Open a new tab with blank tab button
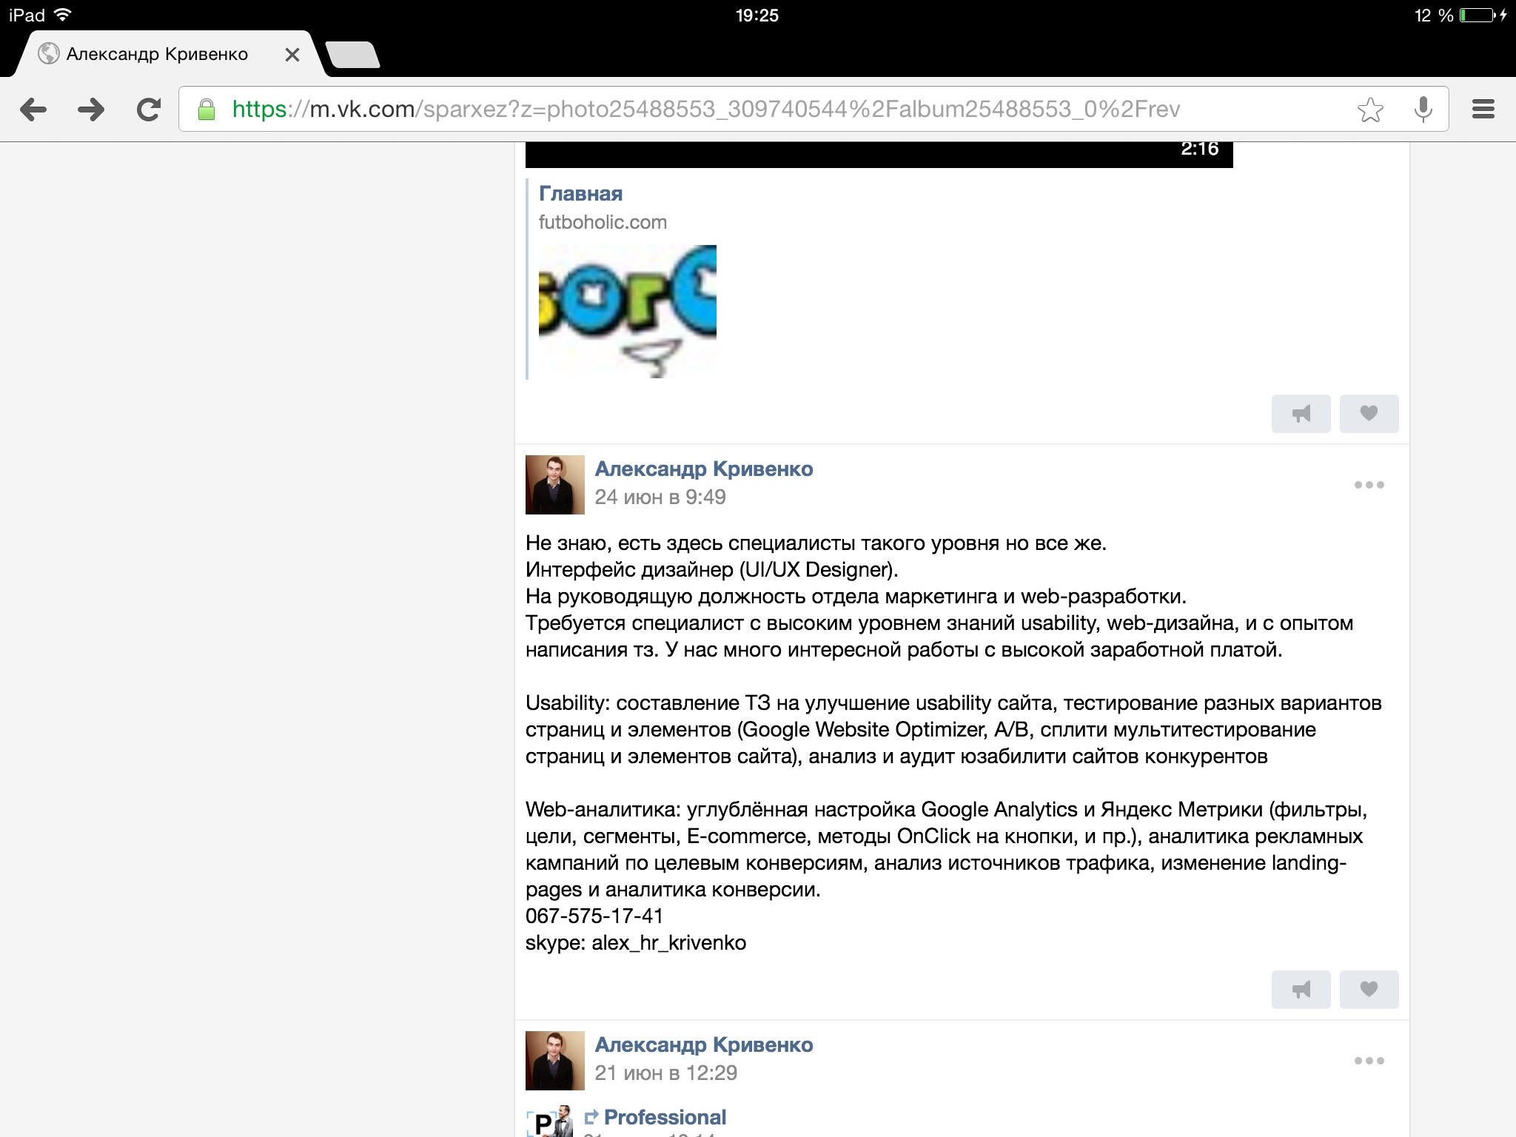1516x1137 pixels. pyautogui.click(x=352, y=55)
